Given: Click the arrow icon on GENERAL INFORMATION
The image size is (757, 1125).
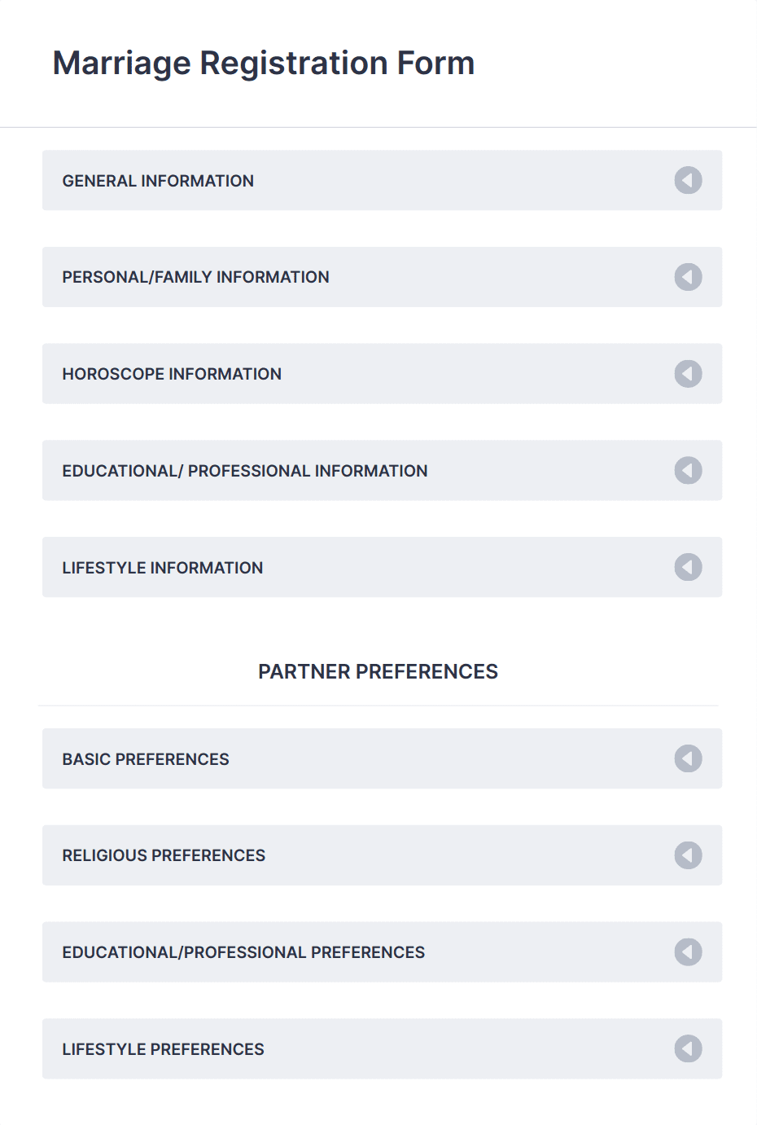Looking at the screenshot, I should [689, 180].
